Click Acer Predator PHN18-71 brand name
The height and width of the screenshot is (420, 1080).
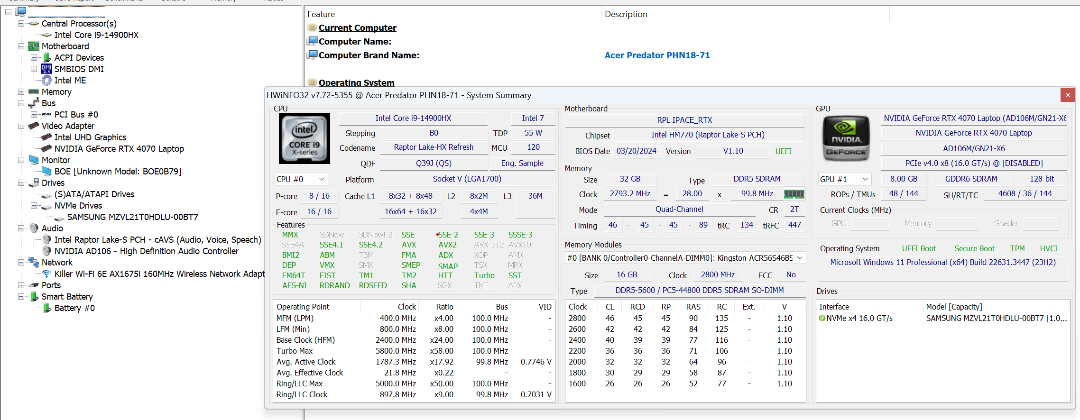[657, 55]
